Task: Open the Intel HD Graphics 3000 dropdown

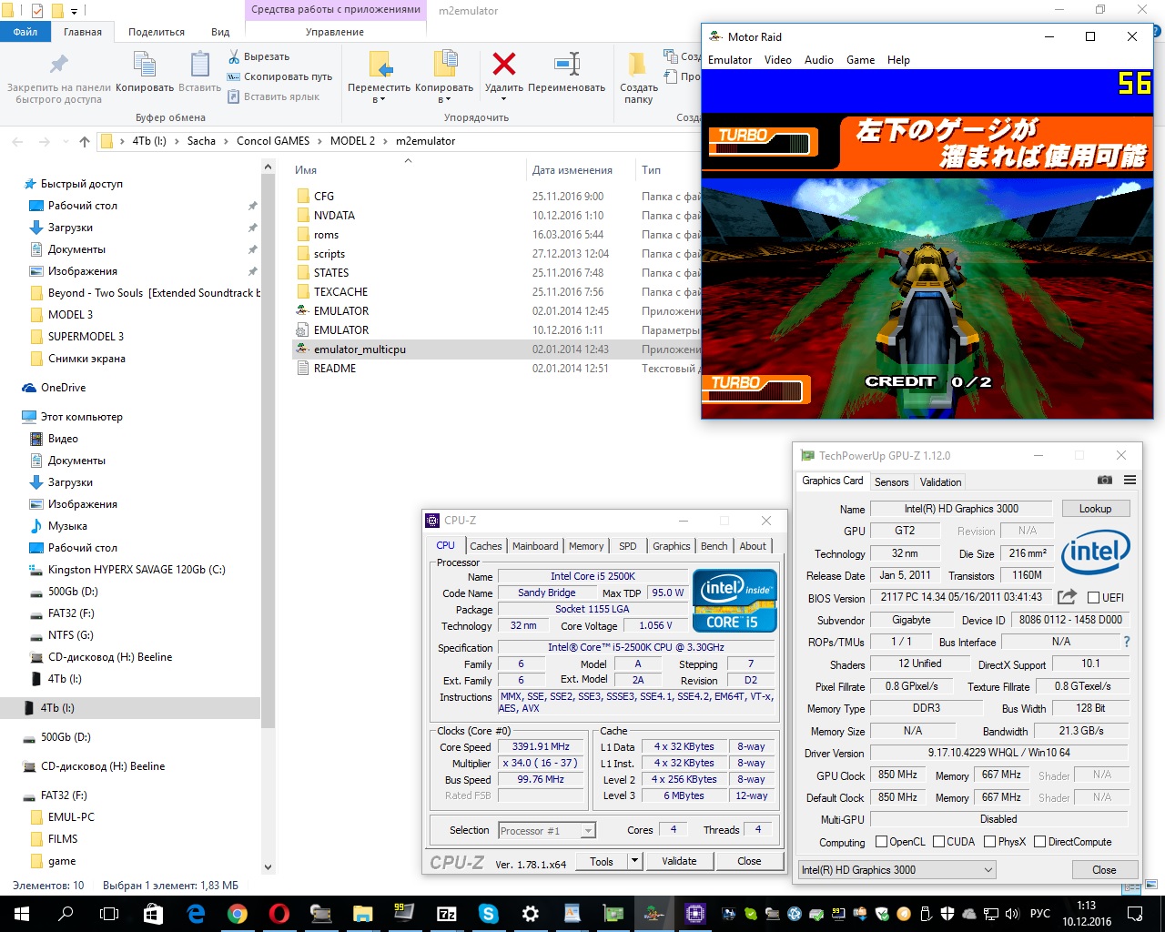Action: point(988,870)
